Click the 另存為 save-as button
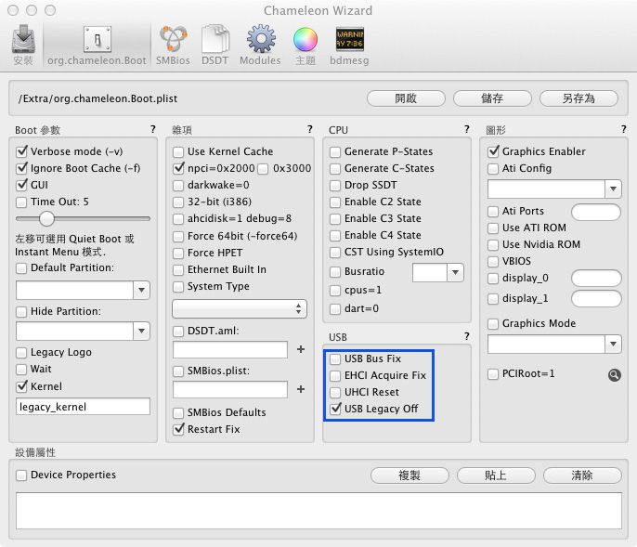Viewport: 637px width, 547px height. (578, 98)
